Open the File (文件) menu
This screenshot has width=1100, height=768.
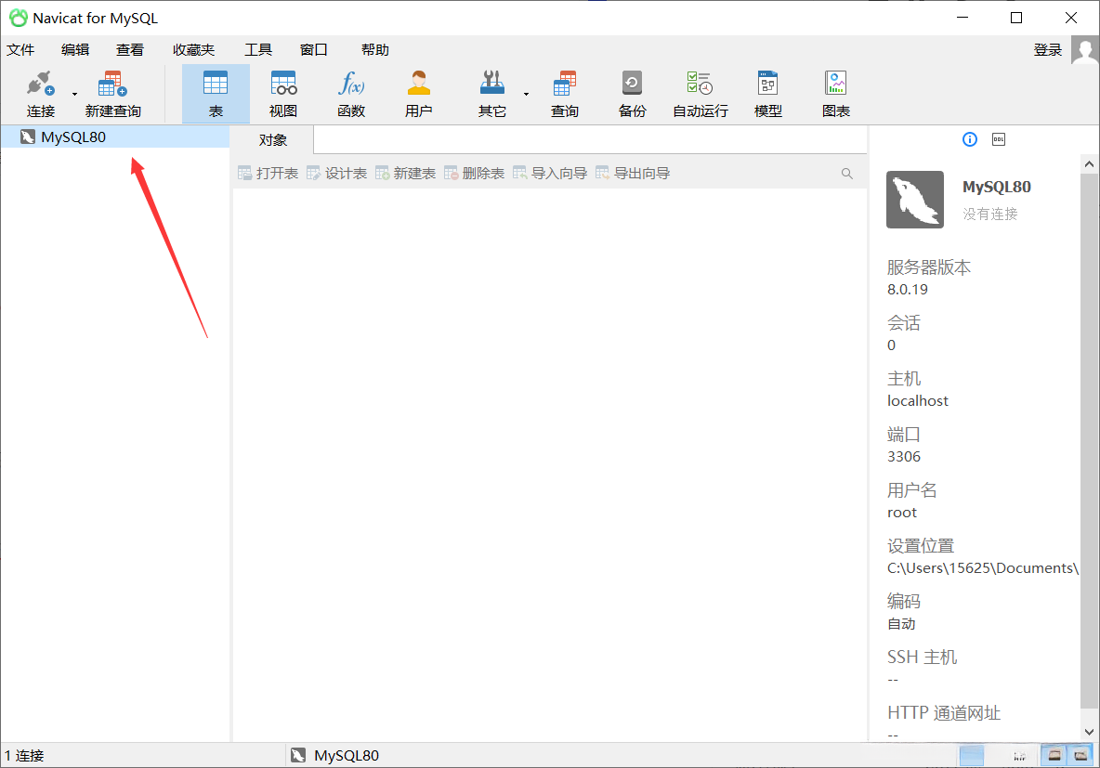click(20, 50)
